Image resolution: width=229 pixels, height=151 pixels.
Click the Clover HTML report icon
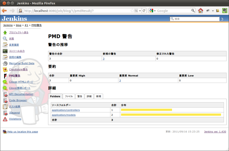(x=5, y=82)
